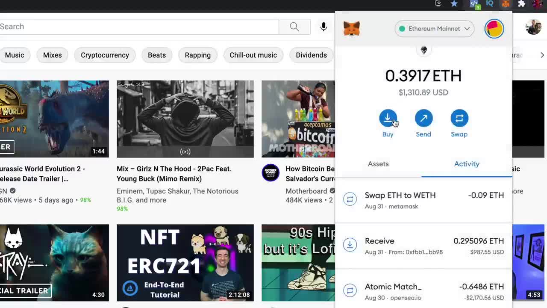The image size is (547, 308).
Task: Open the MetaMask account avatar menu
Action: pos(494,29)
